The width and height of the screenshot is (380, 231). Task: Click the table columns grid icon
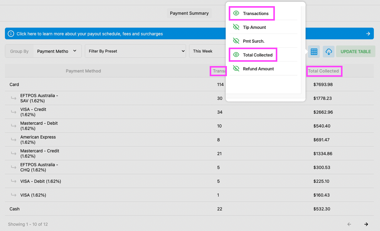[314, 52]
